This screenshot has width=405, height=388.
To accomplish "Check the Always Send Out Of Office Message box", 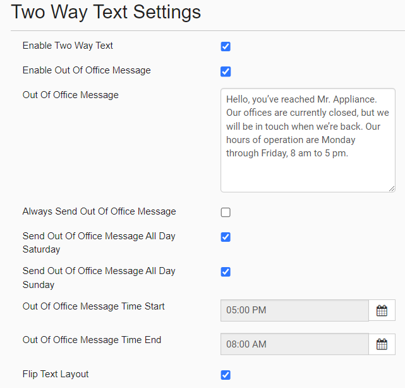I will pyautogui.click(x=226, y=213).
